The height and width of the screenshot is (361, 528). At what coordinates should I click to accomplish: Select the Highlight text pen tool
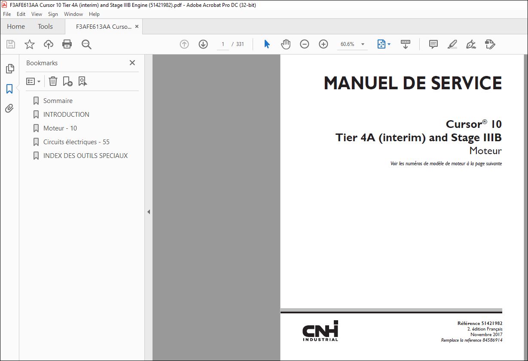452,44
